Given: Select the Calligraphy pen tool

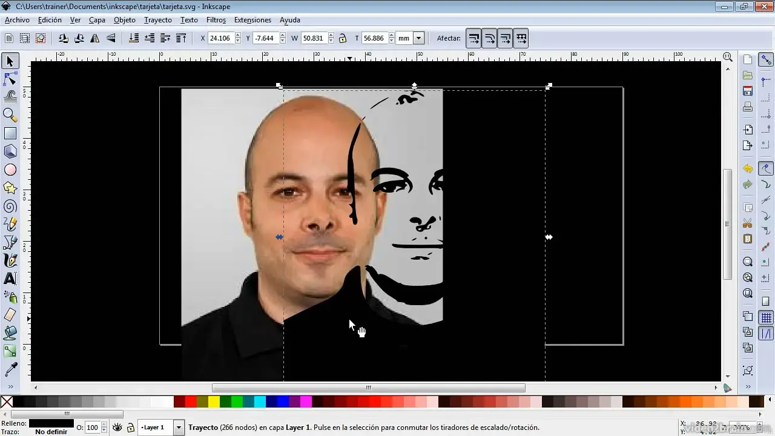Looking at the screenshot, I should 10,260.
